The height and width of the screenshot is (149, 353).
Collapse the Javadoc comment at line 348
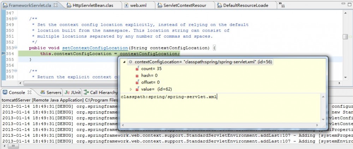point(16,19)
